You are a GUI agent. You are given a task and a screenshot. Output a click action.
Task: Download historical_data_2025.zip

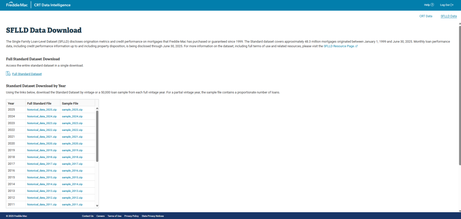41,110
